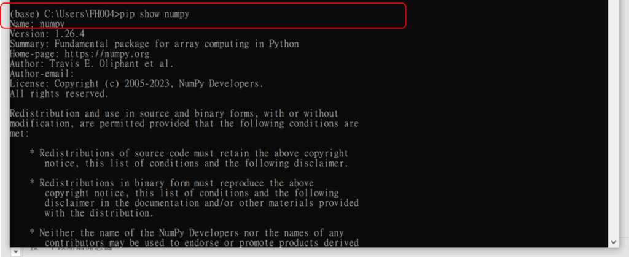The height and width of the screenshot is (257, 629).
Task: Click the 'Author-email:' line
Action: coord(42,74)
